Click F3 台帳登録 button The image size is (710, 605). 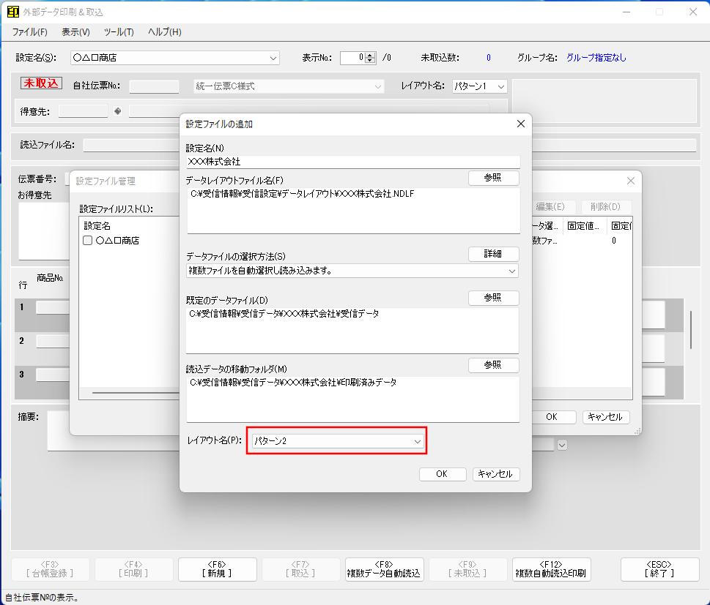pos(51,569)
